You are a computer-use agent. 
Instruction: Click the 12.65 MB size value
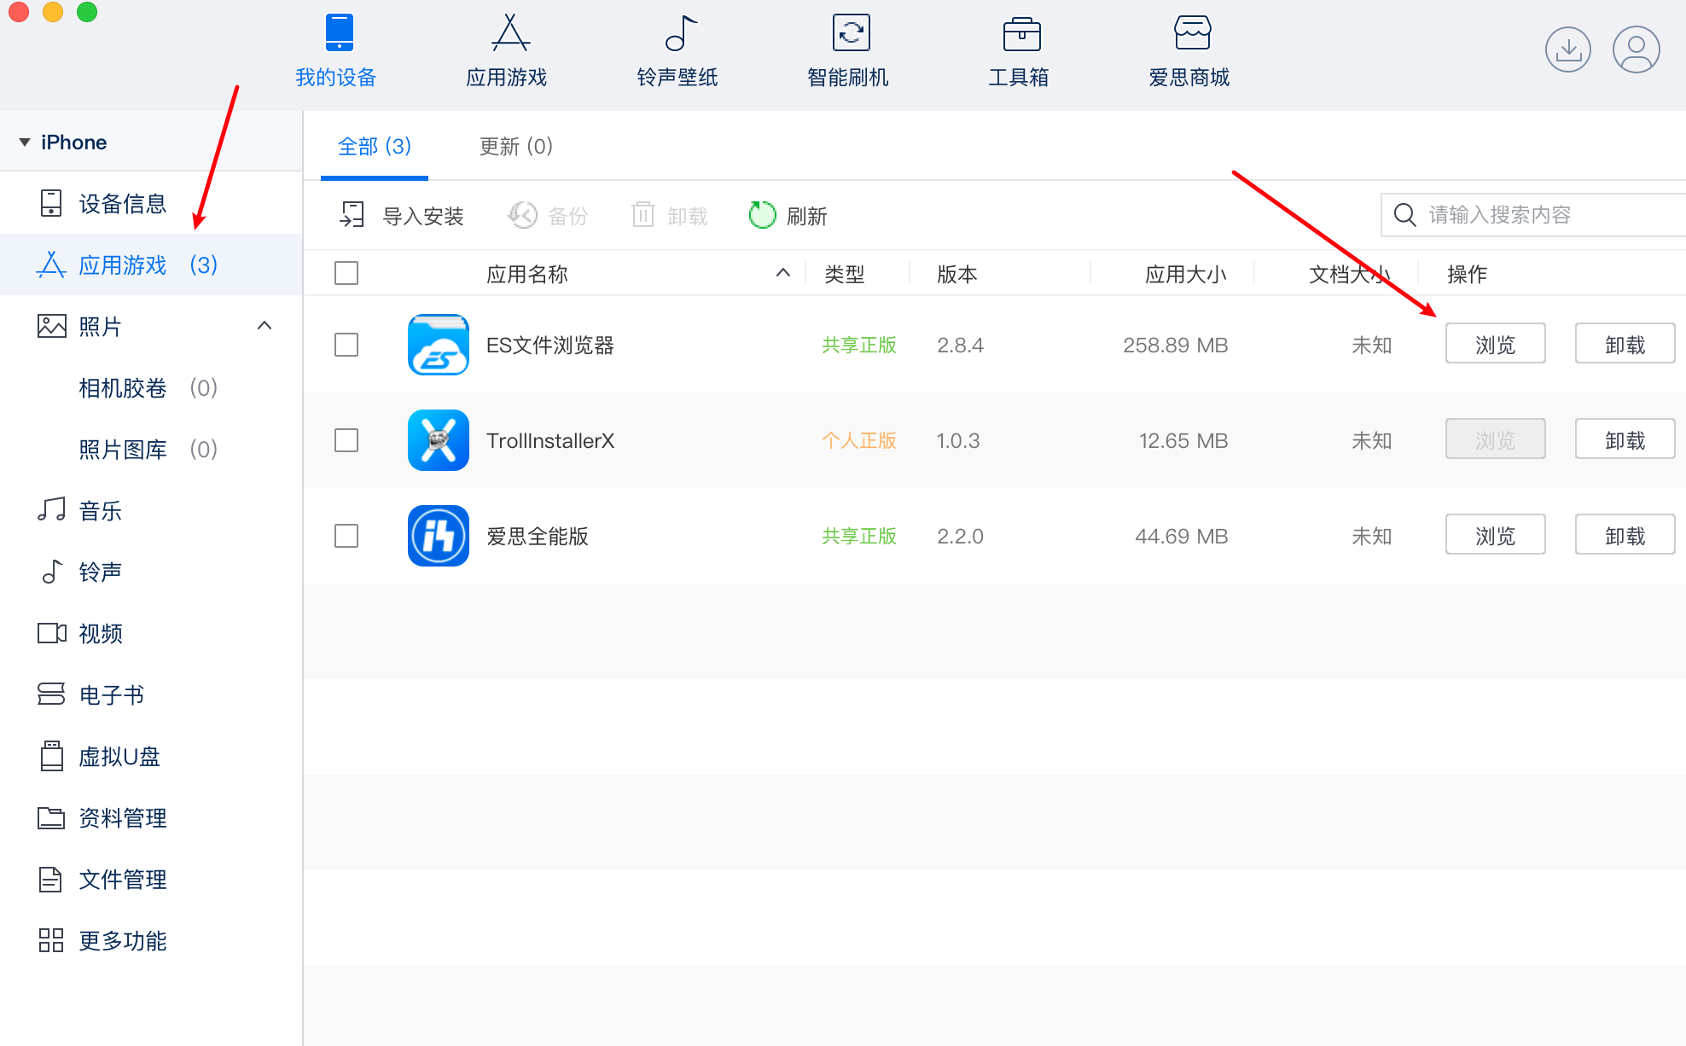point(1183,440)
